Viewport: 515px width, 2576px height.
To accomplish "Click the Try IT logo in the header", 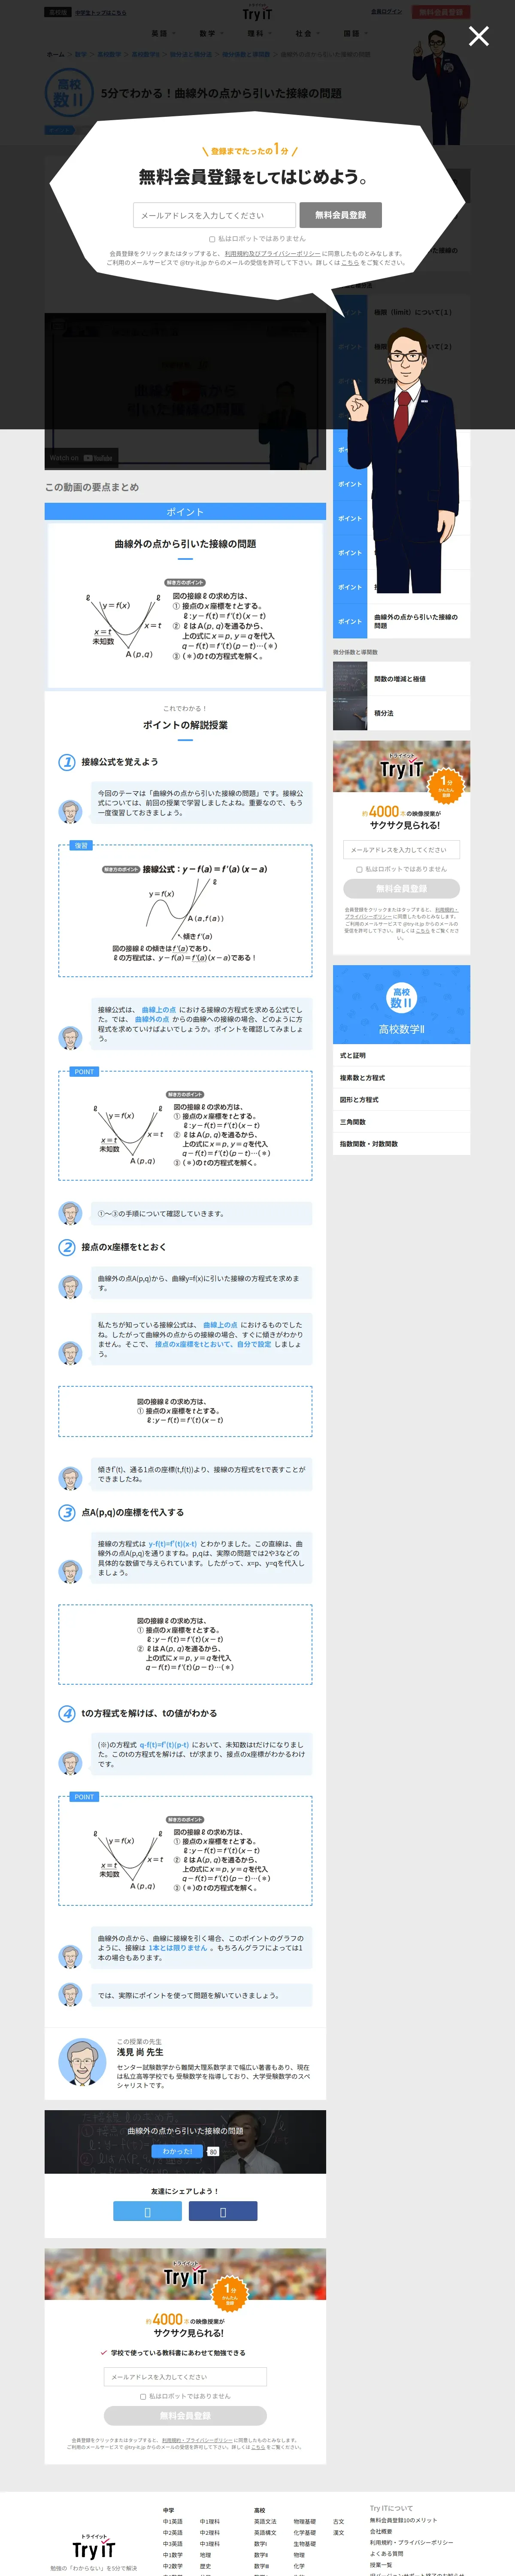I will [257, 13].
